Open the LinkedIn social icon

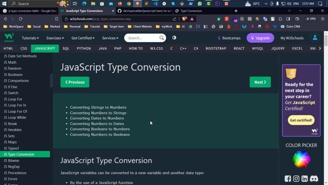point(304,179)
